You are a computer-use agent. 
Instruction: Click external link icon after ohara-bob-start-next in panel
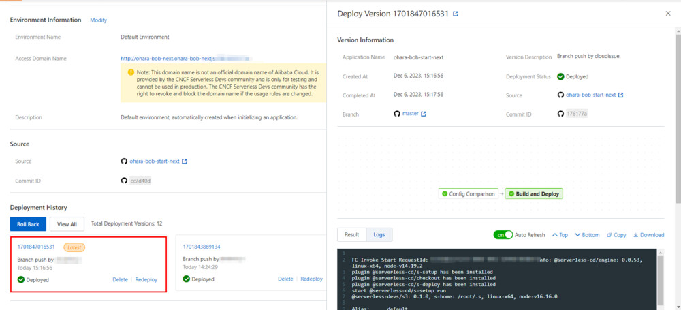[620, 95]
